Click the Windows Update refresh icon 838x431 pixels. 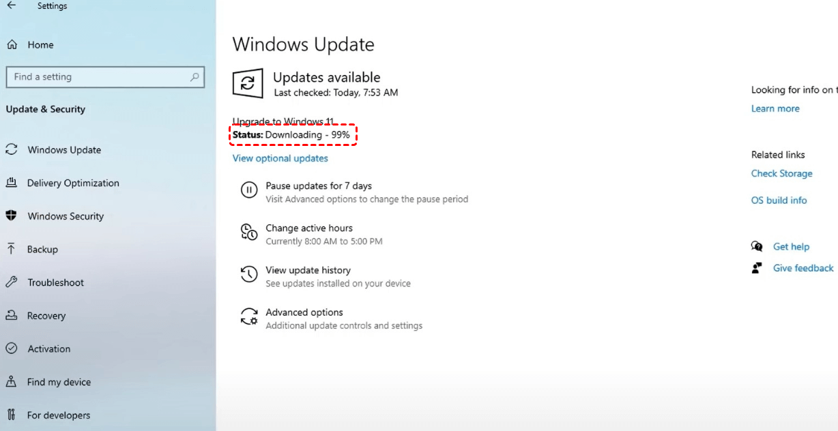(x=247, y=84)
